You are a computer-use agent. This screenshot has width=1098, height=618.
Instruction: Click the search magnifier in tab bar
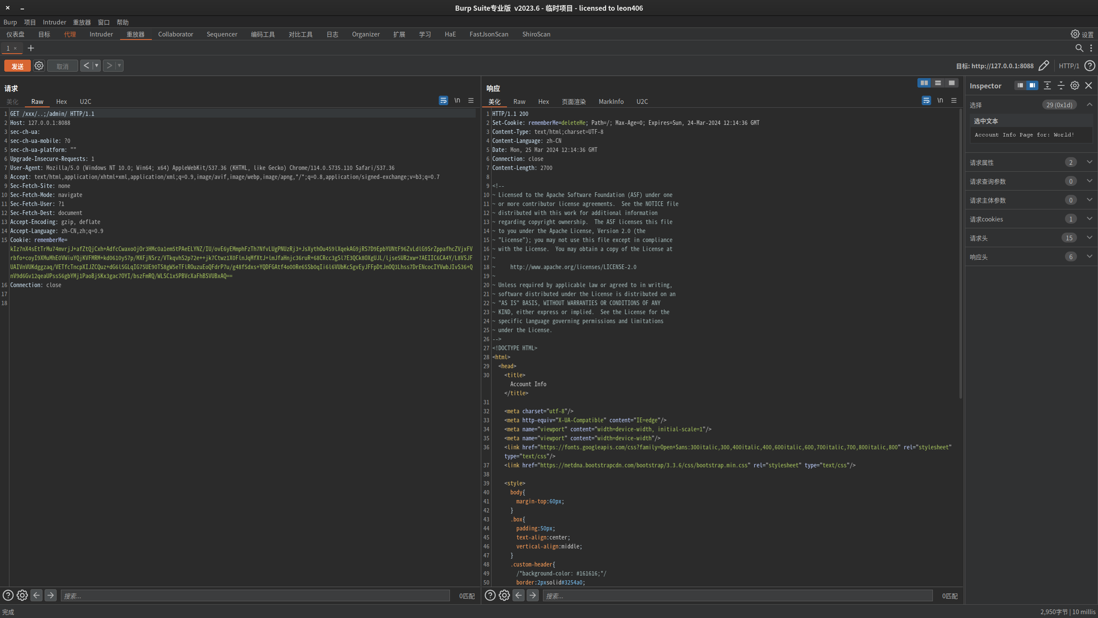click(x=1079, y=48)
